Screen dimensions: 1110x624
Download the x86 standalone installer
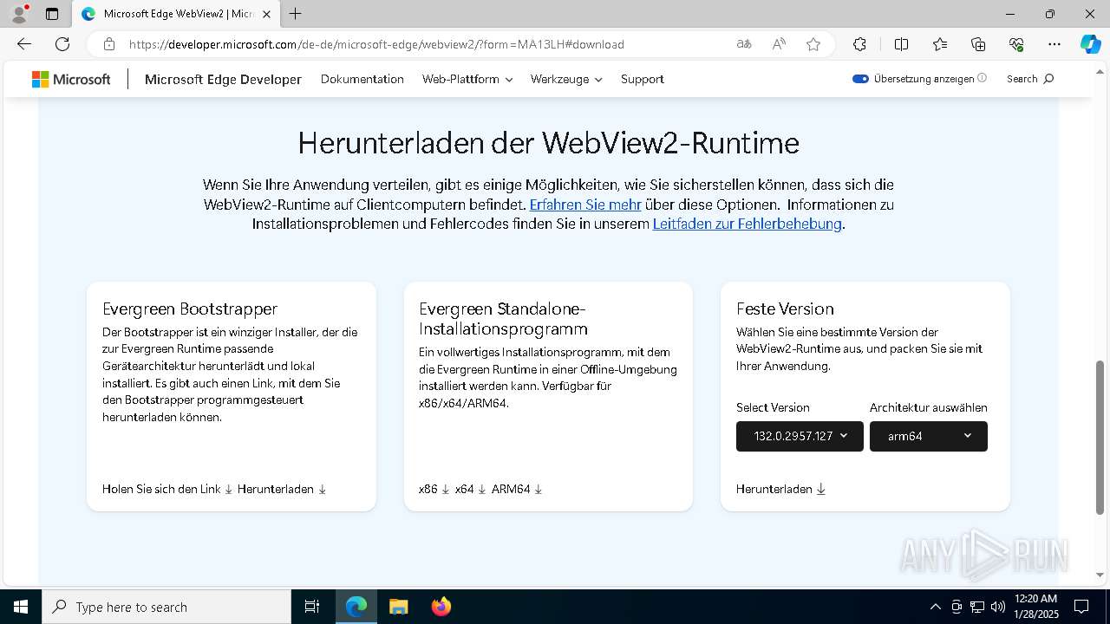434,489
